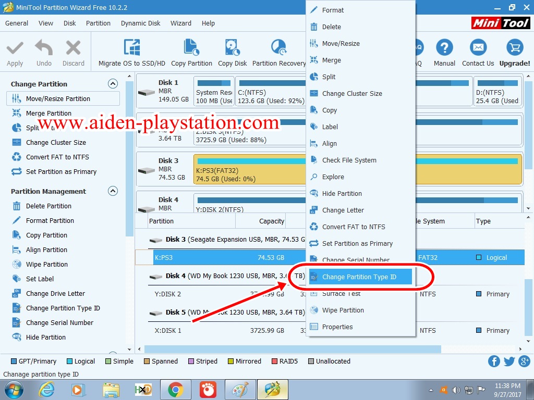Select the D:(NTFS) partition block
Screen dimensions: 534x400
click(x=497, y=91)
